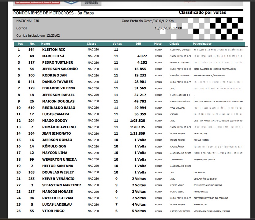This screenshot has height=220, width=255.
Task: Select the 'Cidade' column header
Action: (174, 44)
